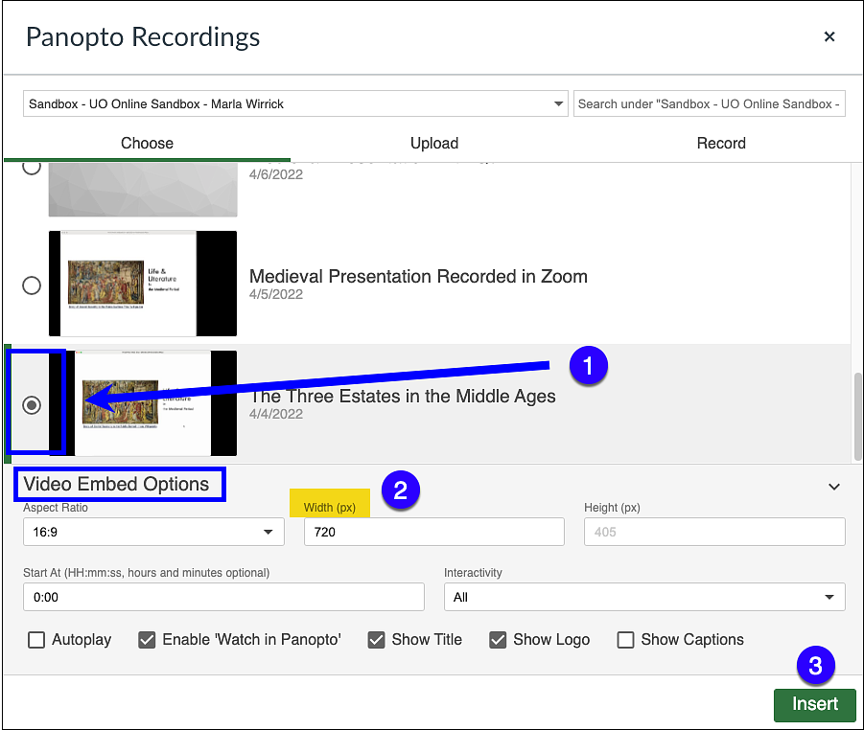This screenshot has width=864, height=730.
Task: Select the Medieval Presentation Recorded in Zoom radio button
Action: click(32, 285)
